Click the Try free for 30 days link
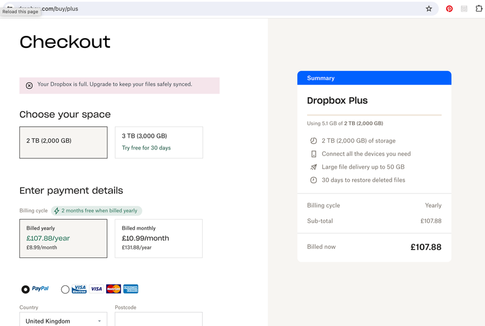 pos(146,148)
